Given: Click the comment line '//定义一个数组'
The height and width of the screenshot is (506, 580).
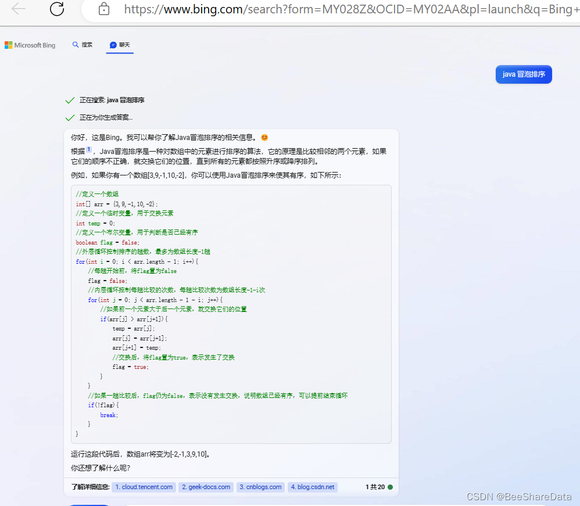Looking at the screenshot, I should pyautogui.click(x=97, y=194).
